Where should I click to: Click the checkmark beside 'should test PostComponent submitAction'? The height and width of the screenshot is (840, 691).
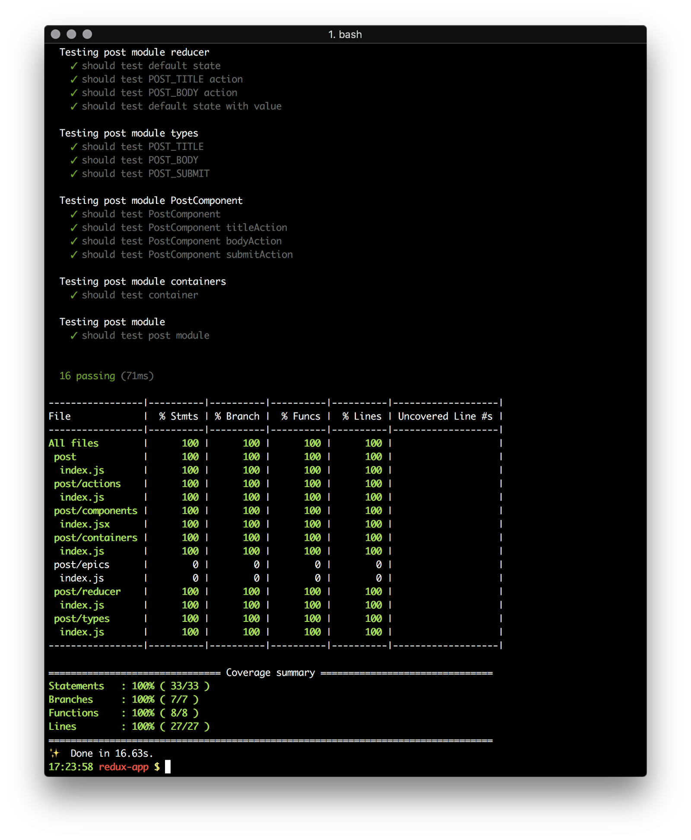coord(74,255)
